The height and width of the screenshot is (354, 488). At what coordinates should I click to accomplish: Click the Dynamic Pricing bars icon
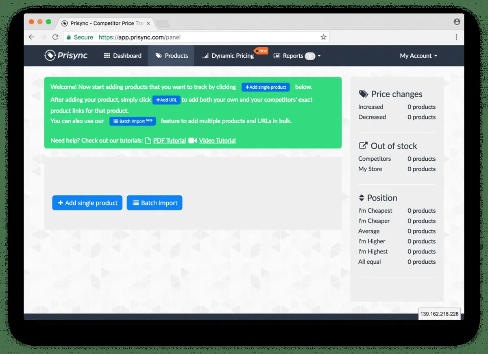(x=205, y=56)
